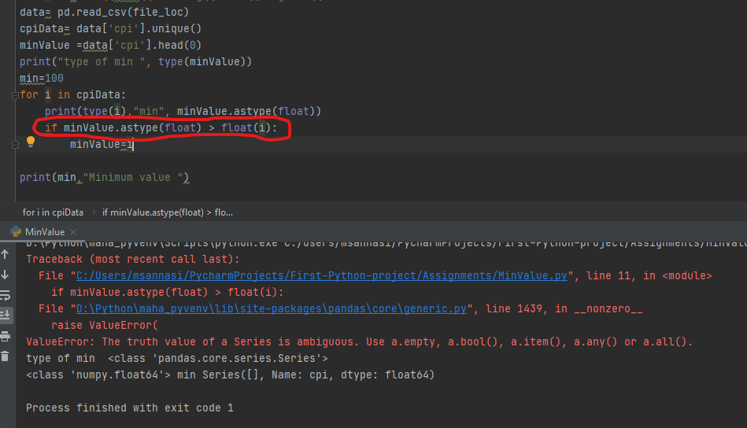The width and height of the screenshot is (747, 428).
Task: Click the code line containing data['cpi'].unique()
Action: (110, 28)
